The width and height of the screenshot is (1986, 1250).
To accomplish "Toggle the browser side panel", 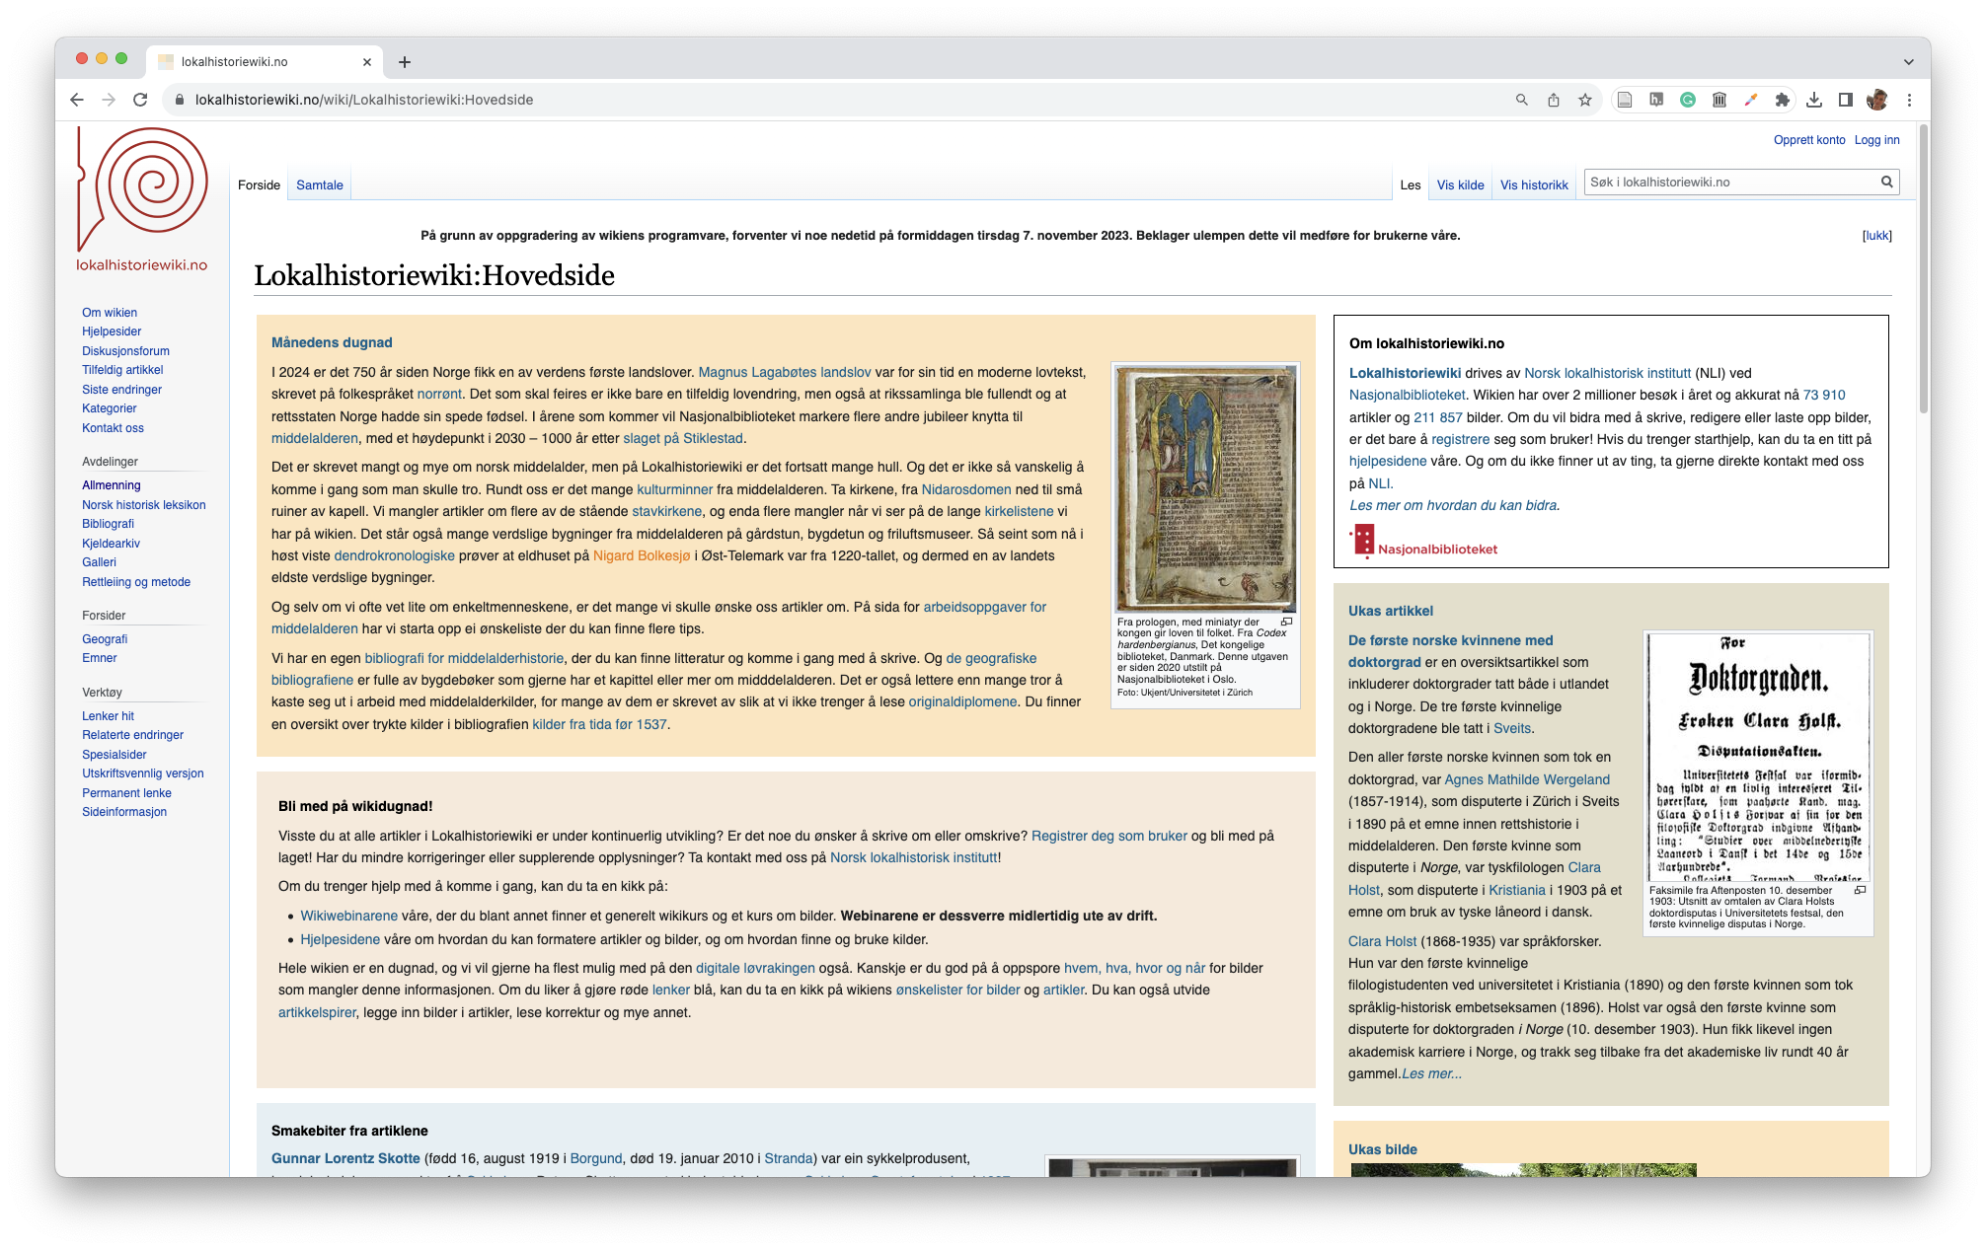I will [x=1845, y=100].
